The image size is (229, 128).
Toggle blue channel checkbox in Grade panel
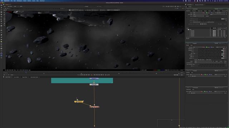point(211,47)
